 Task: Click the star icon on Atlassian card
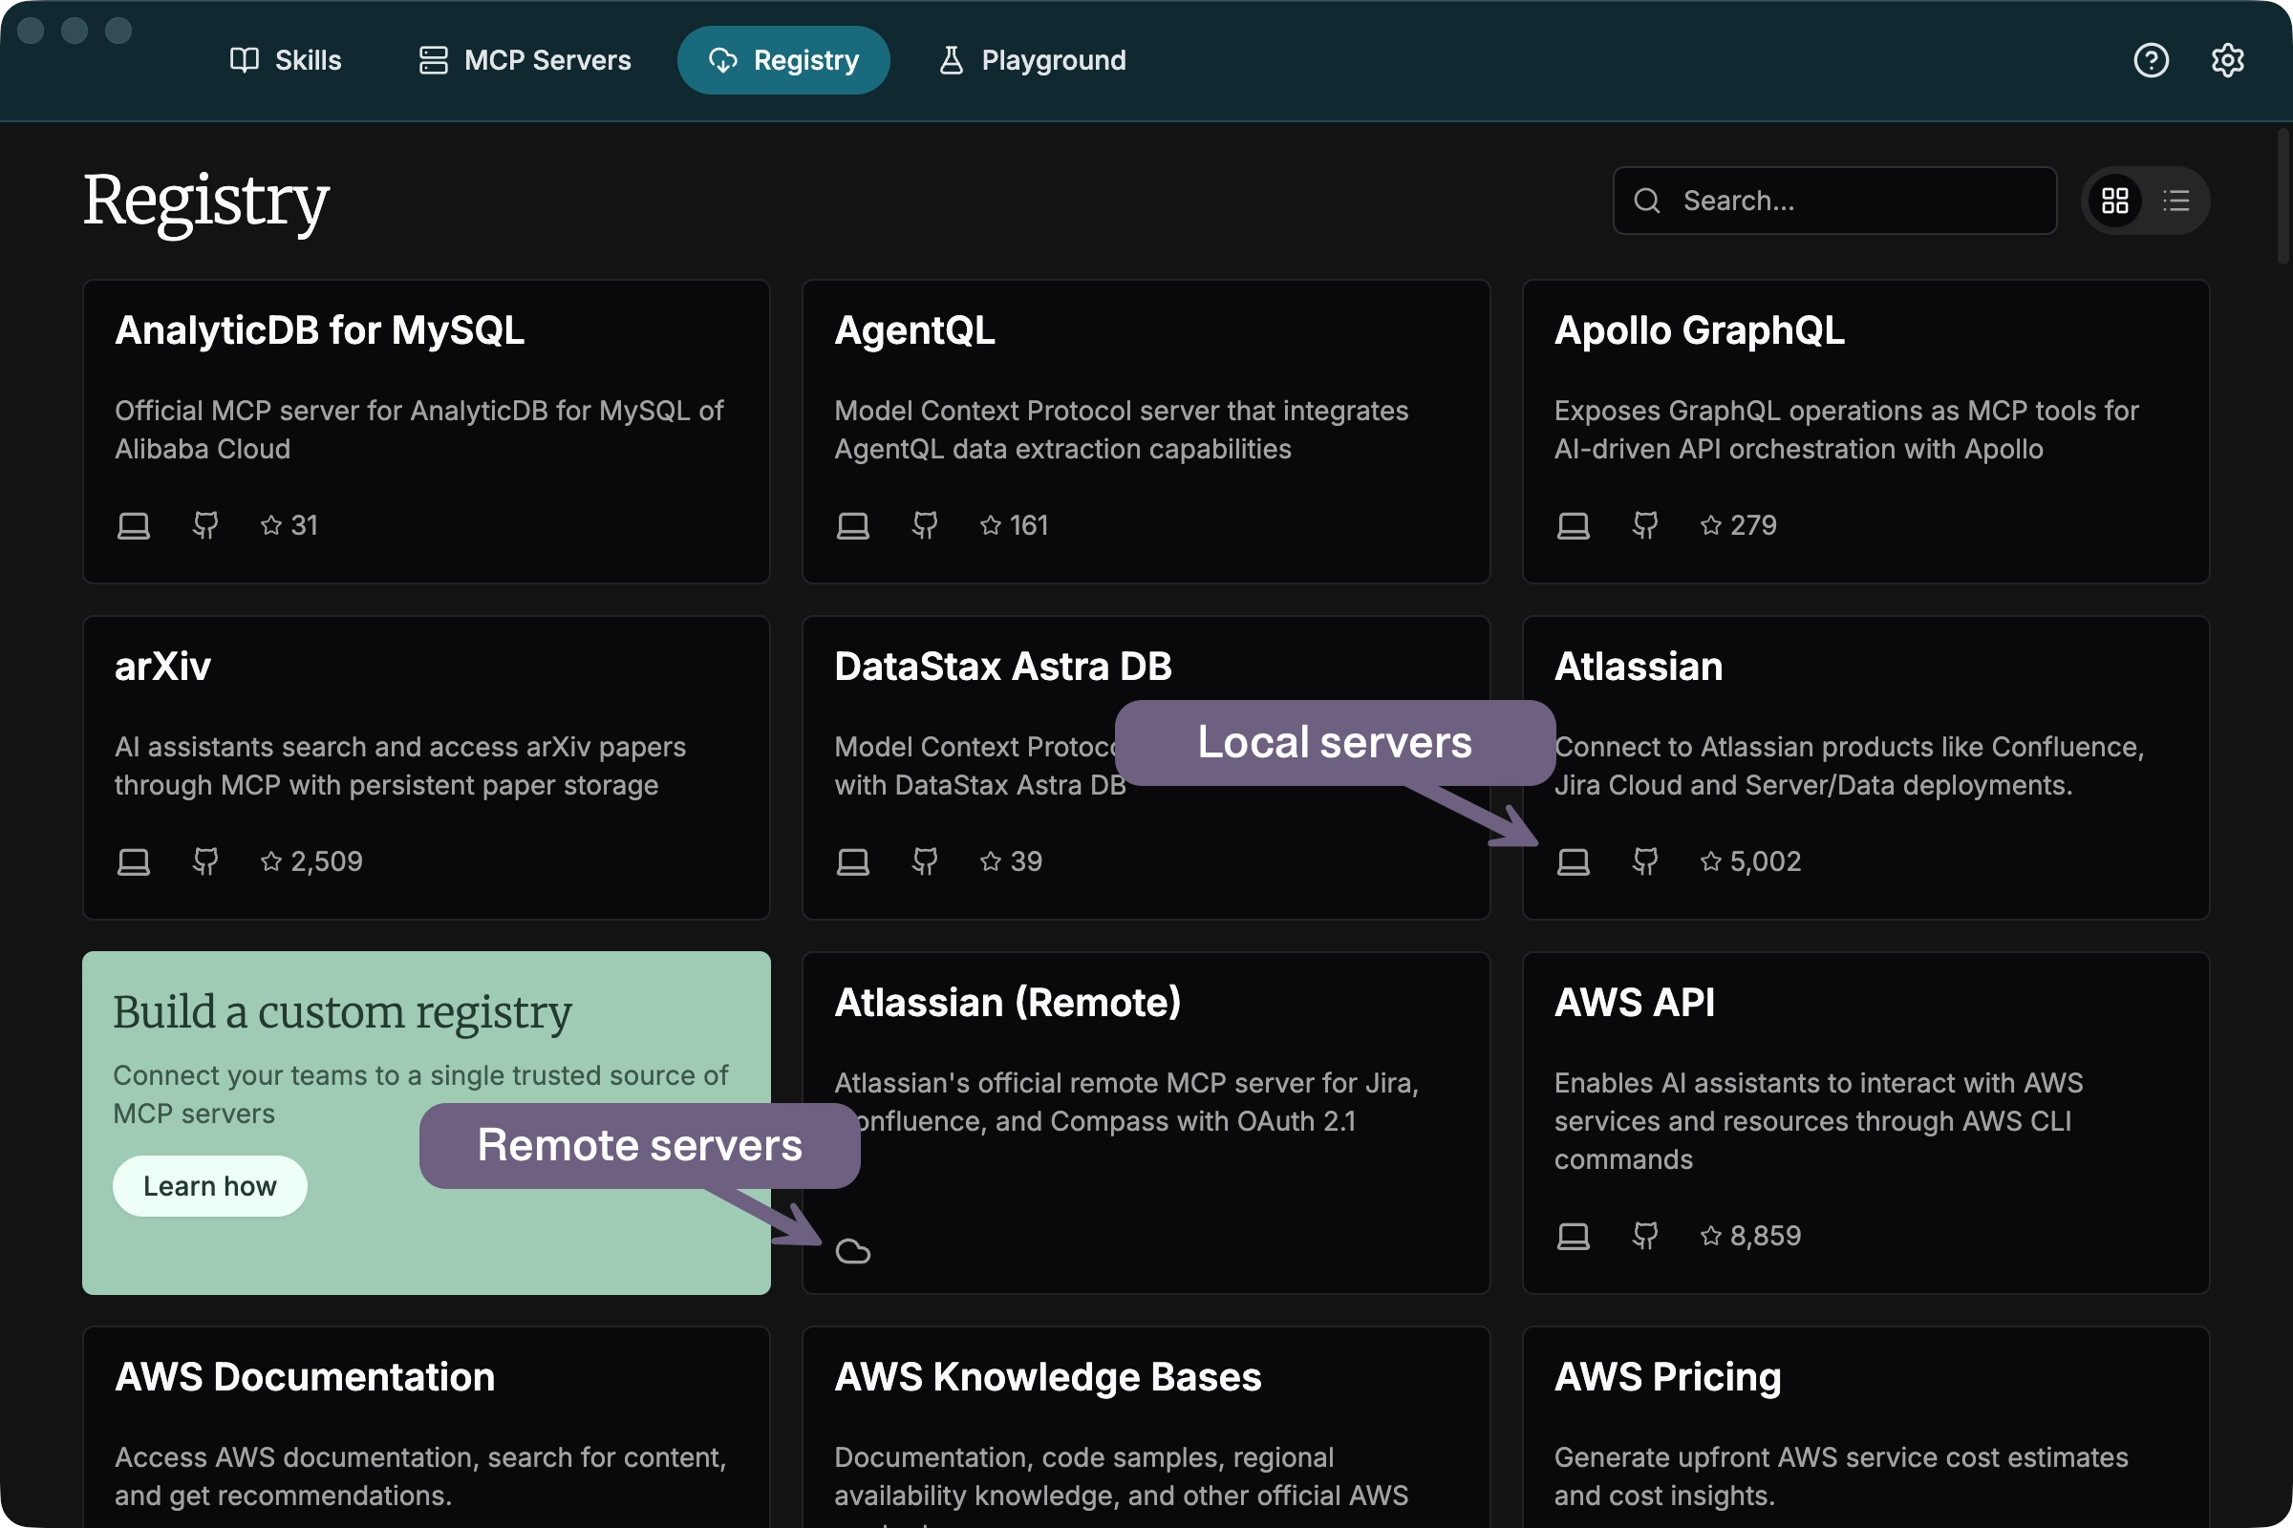[1711, 862]
